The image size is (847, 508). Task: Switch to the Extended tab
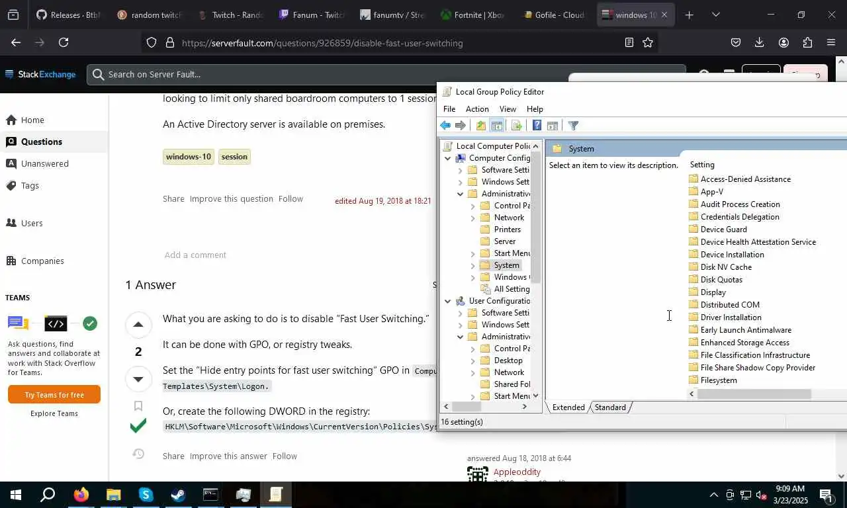pyautogui.click(x=568, y=407)
